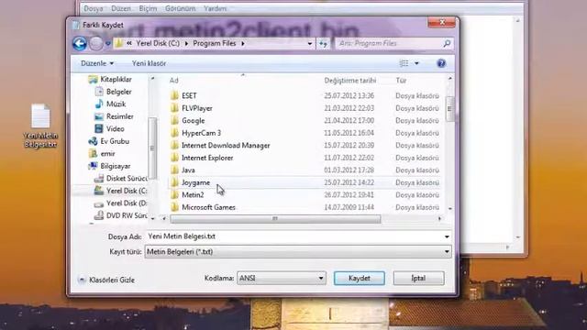Select Bilgisayar in navigation pane
This screenshot has width=587, height=330.
pos(116,166)
